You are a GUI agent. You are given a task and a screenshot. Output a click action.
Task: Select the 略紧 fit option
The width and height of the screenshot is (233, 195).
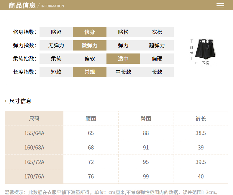(x=56, y=32)
